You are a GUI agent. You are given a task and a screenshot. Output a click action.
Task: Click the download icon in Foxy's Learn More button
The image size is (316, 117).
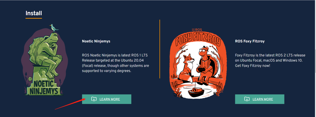tap(247, 99)
